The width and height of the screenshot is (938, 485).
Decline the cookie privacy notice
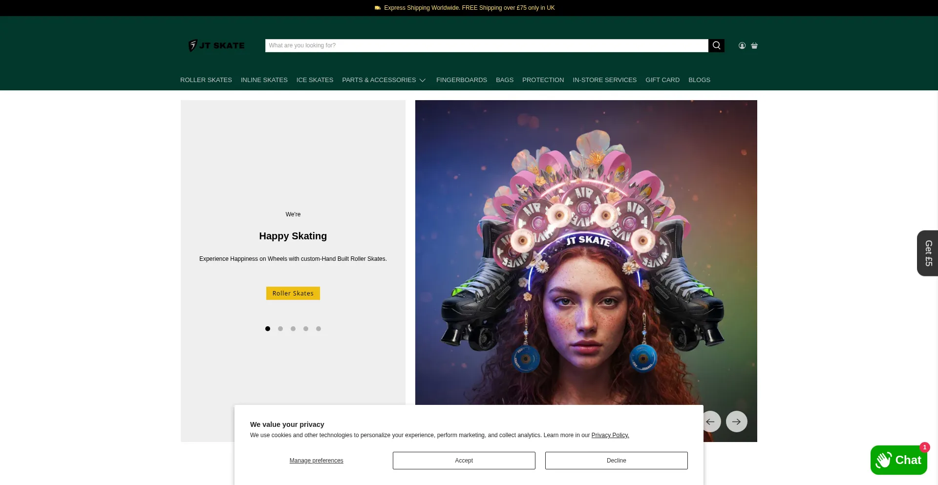(616, 461)
